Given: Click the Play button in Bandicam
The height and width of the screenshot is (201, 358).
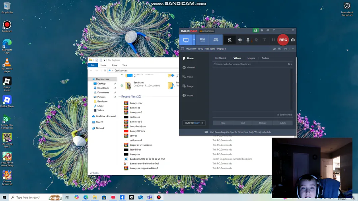Looking at the screenshot, I should [x=223, y=123].
